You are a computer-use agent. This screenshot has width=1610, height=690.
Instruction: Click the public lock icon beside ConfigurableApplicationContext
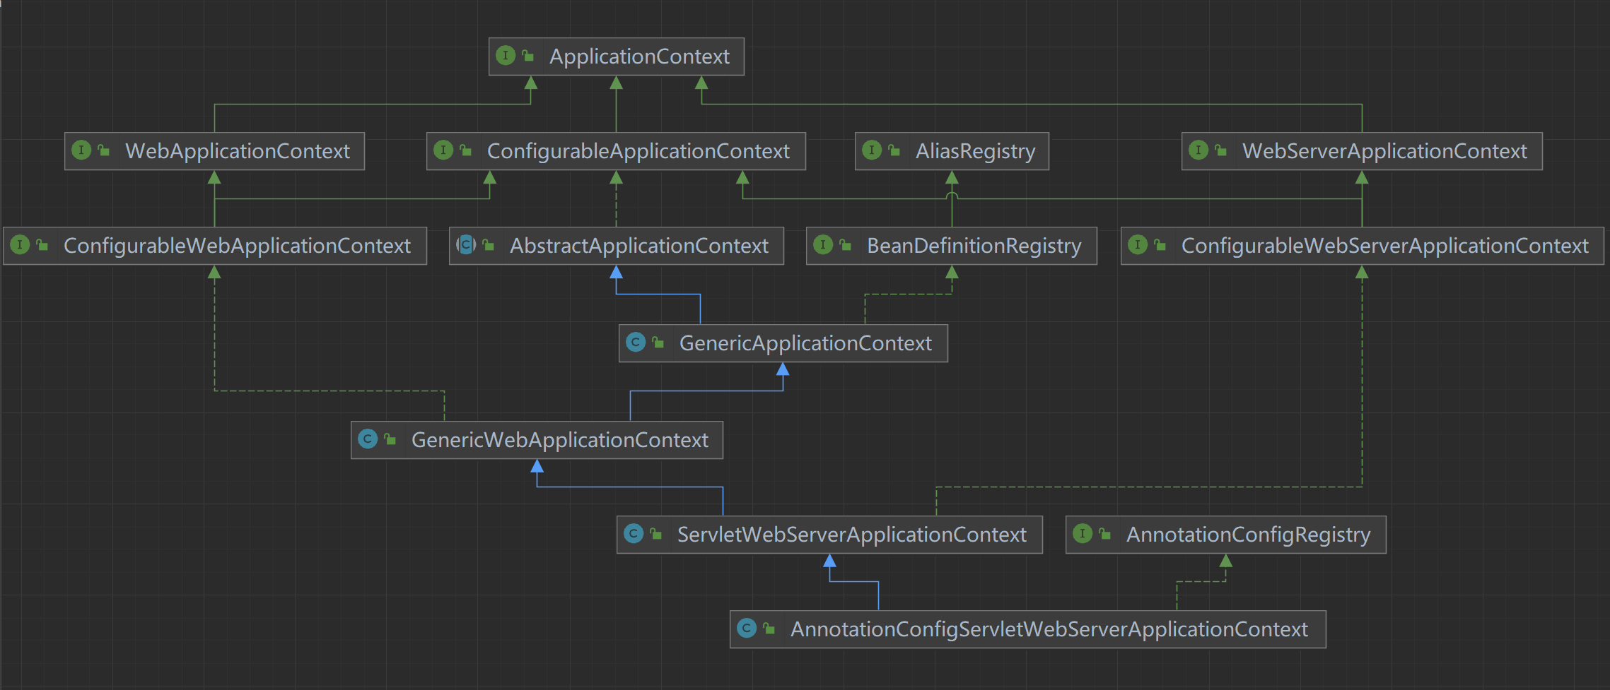[x=465, y=150]
